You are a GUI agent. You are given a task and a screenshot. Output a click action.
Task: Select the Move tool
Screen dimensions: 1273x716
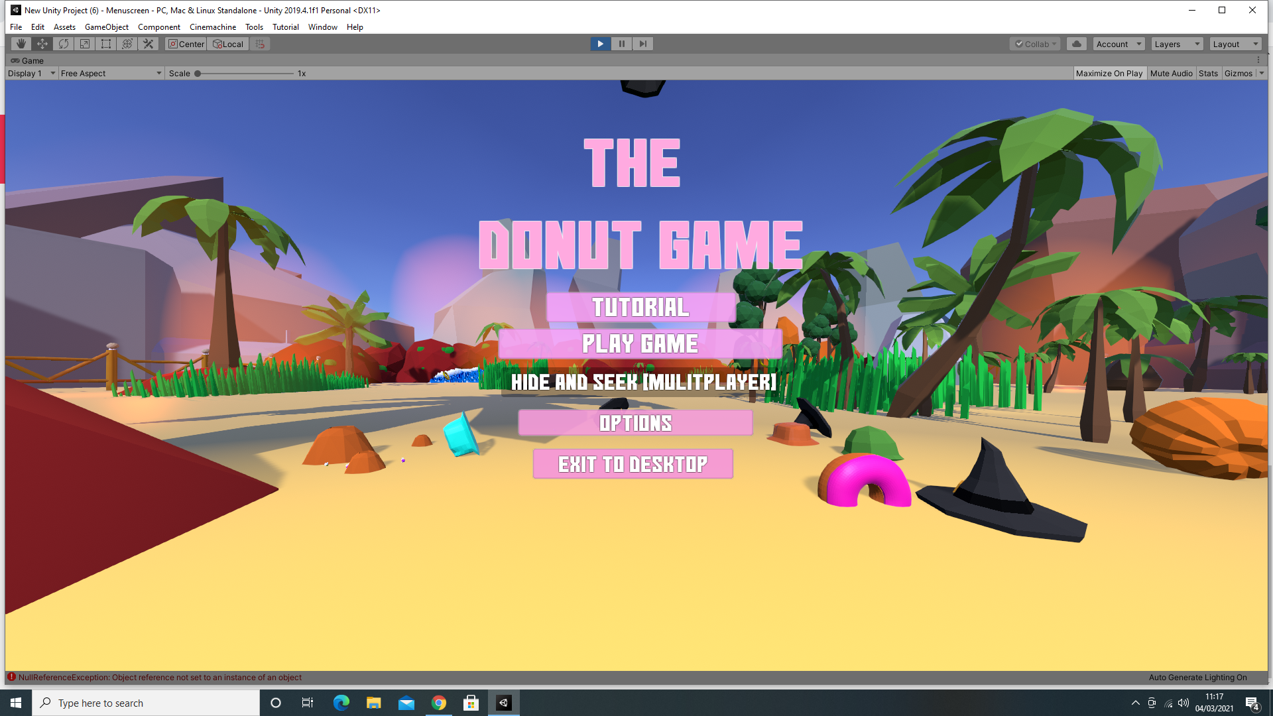coord(42,44)
